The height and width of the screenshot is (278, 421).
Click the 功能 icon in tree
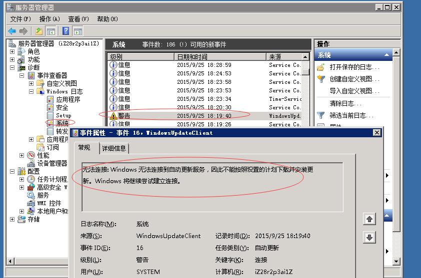[21, 60]
